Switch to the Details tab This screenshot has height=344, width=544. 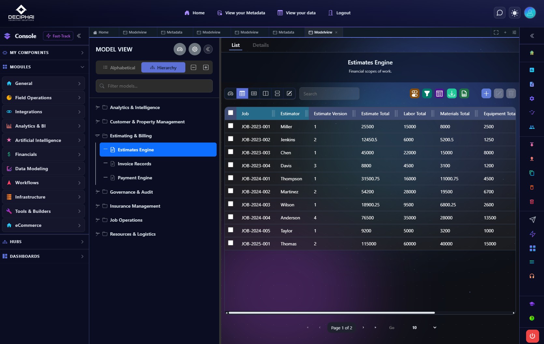pyautogui.click(x=261, y=45)
